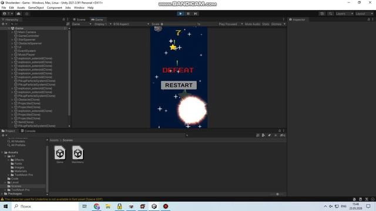Screen dimensions: 376x211
Task: Select the Fonts folder
Action: pyautogui.click(x=18, y=164)
